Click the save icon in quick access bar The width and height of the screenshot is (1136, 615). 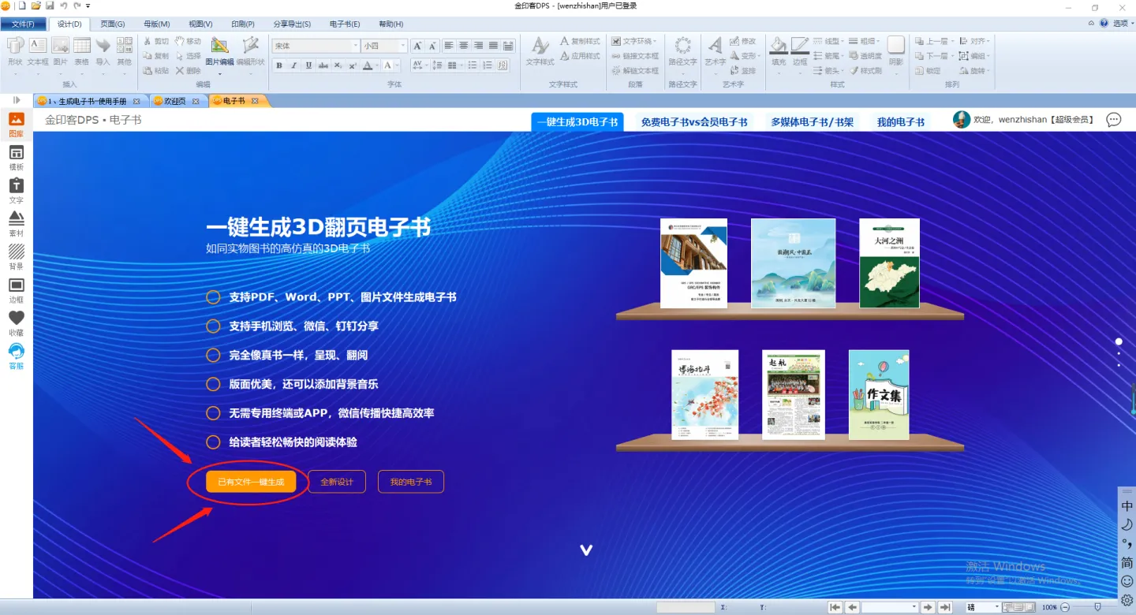50,6
